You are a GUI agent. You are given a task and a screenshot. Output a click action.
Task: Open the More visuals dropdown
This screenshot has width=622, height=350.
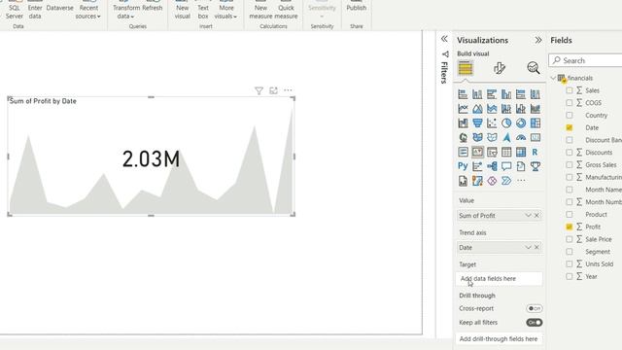[x=225, y=12]
